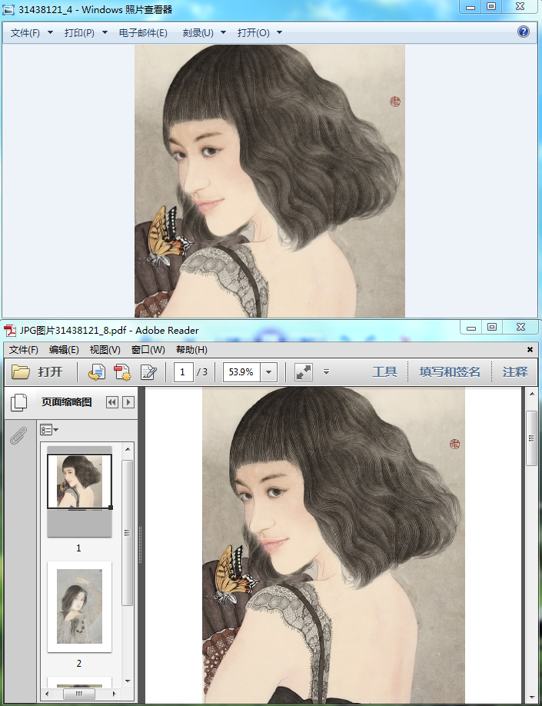Open the 编辑(E) menu in Adobe Reader
Viewport: 542px width, 706px height.
(x=64, y=350)
